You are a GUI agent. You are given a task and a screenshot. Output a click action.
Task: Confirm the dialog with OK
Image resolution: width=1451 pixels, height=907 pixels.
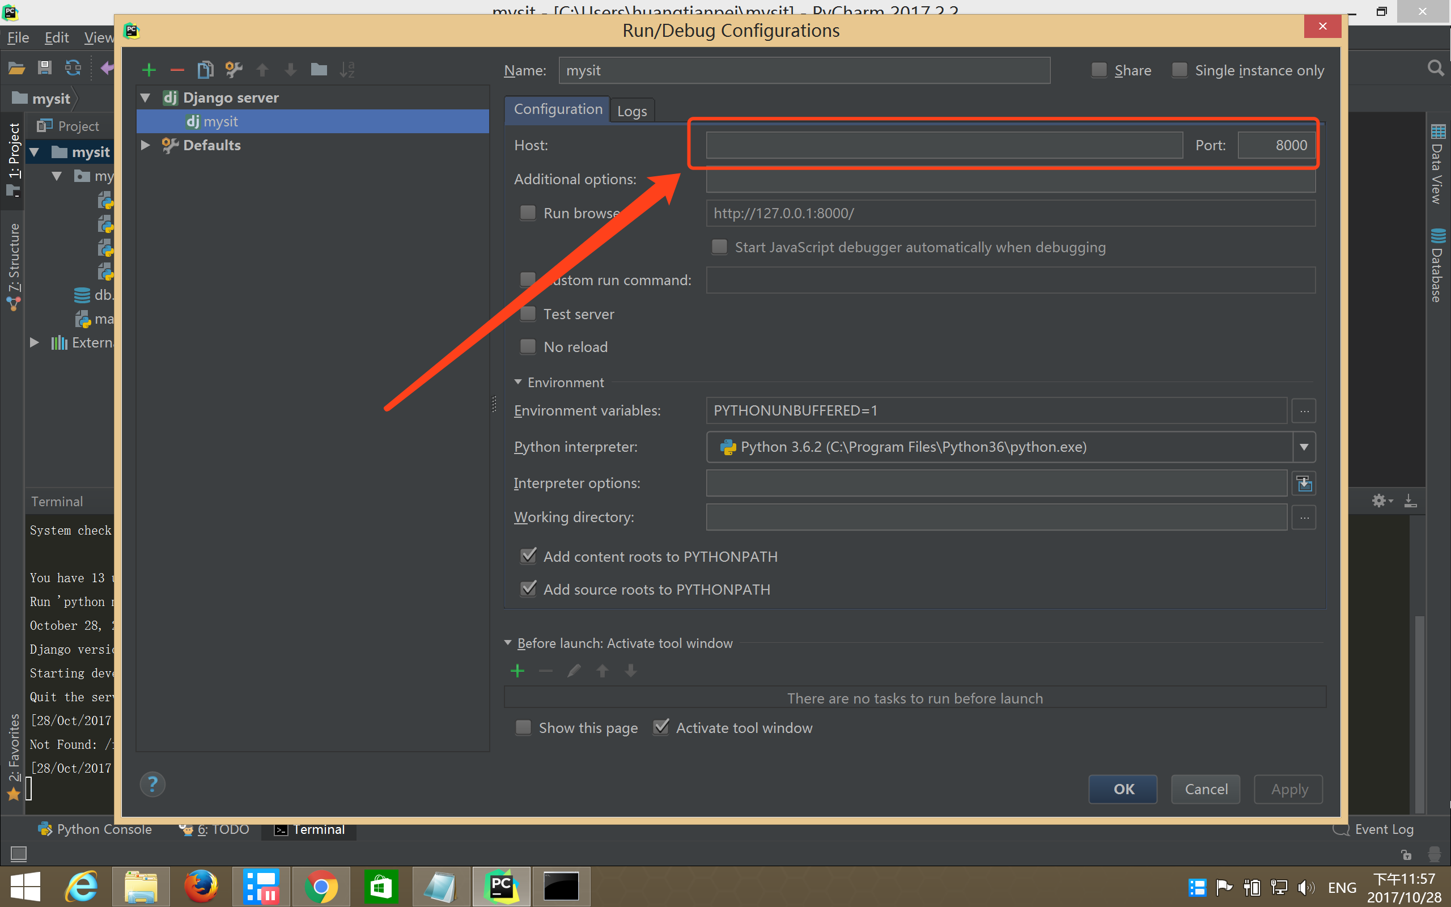(1123, 789)
